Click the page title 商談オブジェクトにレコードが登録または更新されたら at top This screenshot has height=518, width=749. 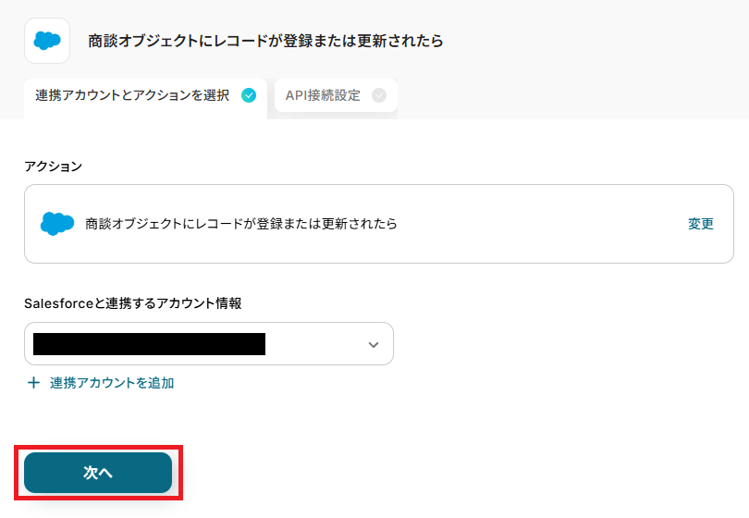[x=265, y=41]
